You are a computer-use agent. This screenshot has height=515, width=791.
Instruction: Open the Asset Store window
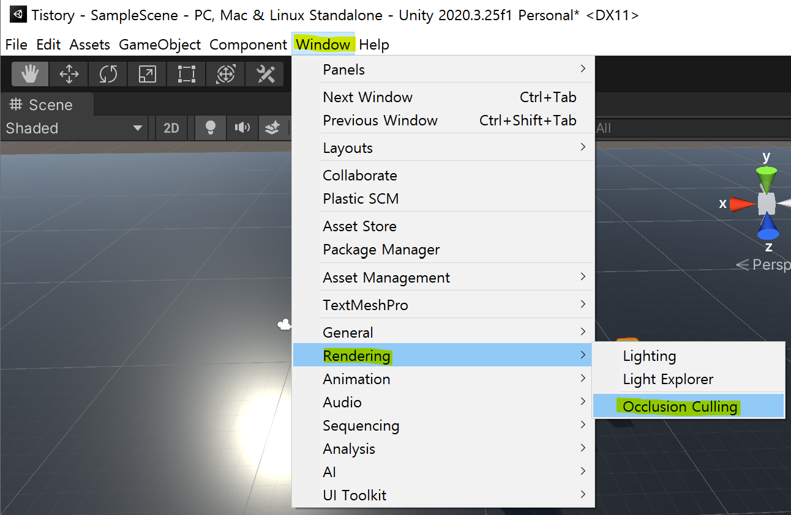pyautogui.click(x=443, y=226)
